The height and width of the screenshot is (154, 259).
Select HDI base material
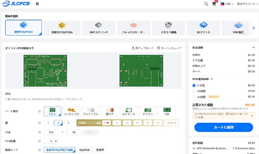point(167,111)
